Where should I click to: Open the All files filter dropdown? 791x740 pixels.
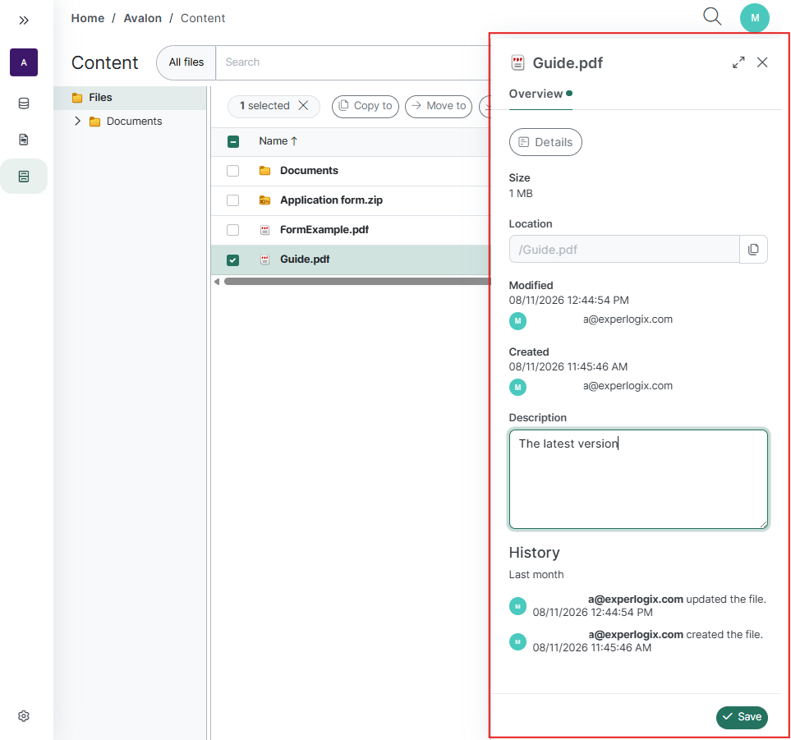tap(186, 62)
